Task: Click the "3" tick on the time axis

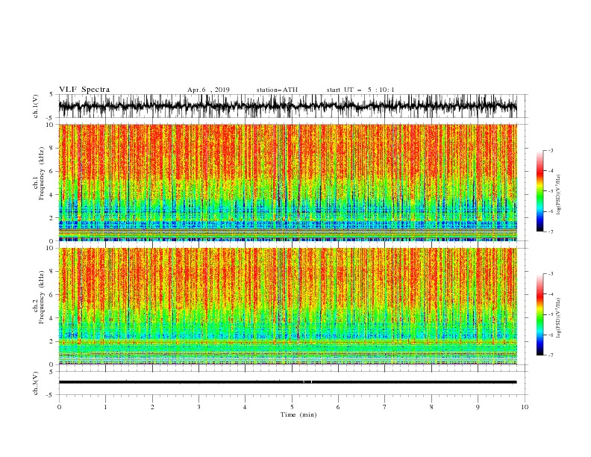Action: [198, 407]
